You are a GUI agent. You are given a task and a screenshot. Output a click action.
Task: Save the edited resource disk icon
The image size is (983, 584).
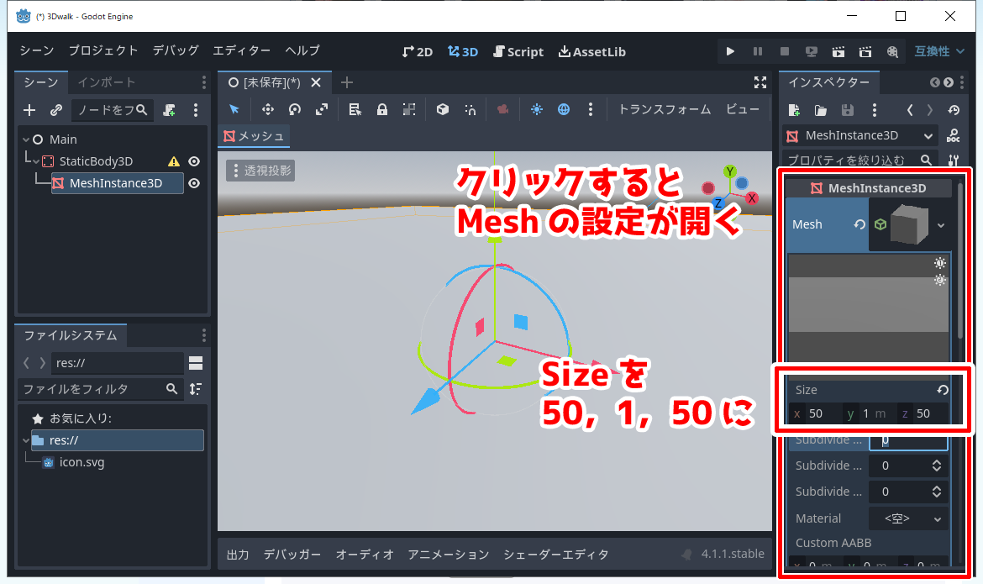848,110
